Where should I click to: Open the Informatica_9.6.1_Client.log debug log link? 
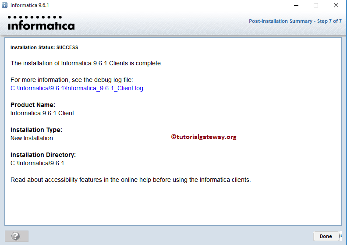pyautogui.click(x=77, y=88)
